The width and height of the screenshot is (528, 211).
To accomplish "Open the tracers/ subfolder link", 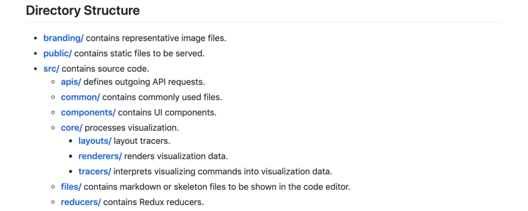I will click(95, 171).
